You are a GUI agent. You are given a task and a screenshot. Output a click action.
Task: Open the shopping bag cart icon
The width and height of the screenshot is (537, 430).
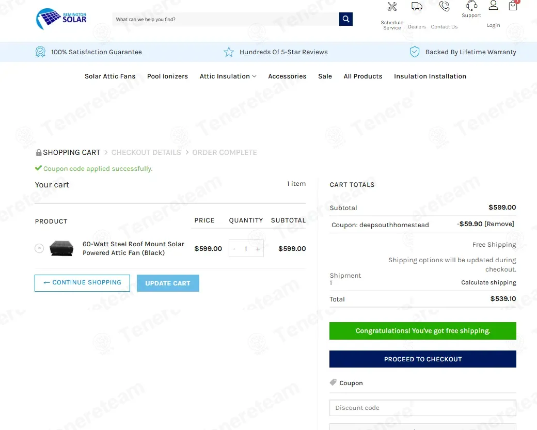tap(513, 6)
